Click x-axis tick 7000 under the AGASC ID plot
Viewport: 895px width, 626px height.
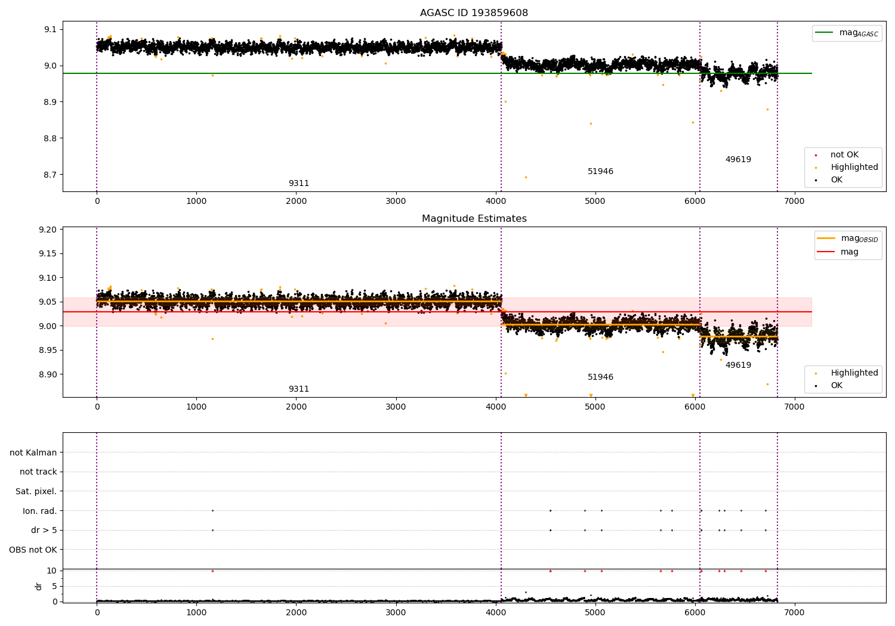click(794, 202)
